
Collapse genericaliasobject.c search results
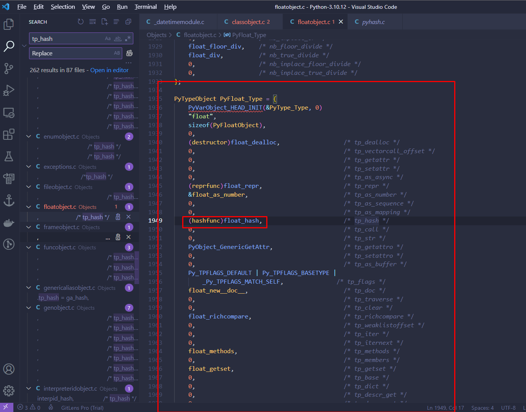29,288
